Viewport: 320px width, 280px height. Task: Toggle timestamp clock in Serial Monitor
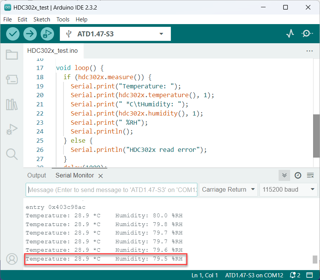coord(298,175)
